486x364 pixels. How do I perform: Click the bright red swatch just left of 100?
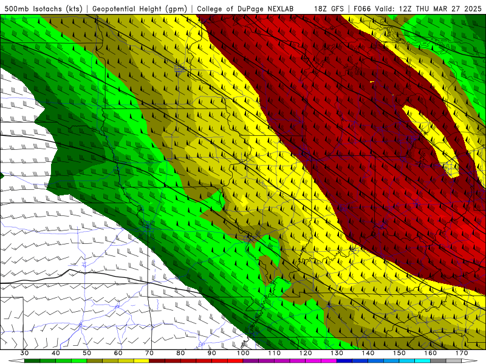click(235, 361)
